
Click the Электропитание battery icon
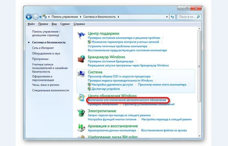(x=81, y=113)
